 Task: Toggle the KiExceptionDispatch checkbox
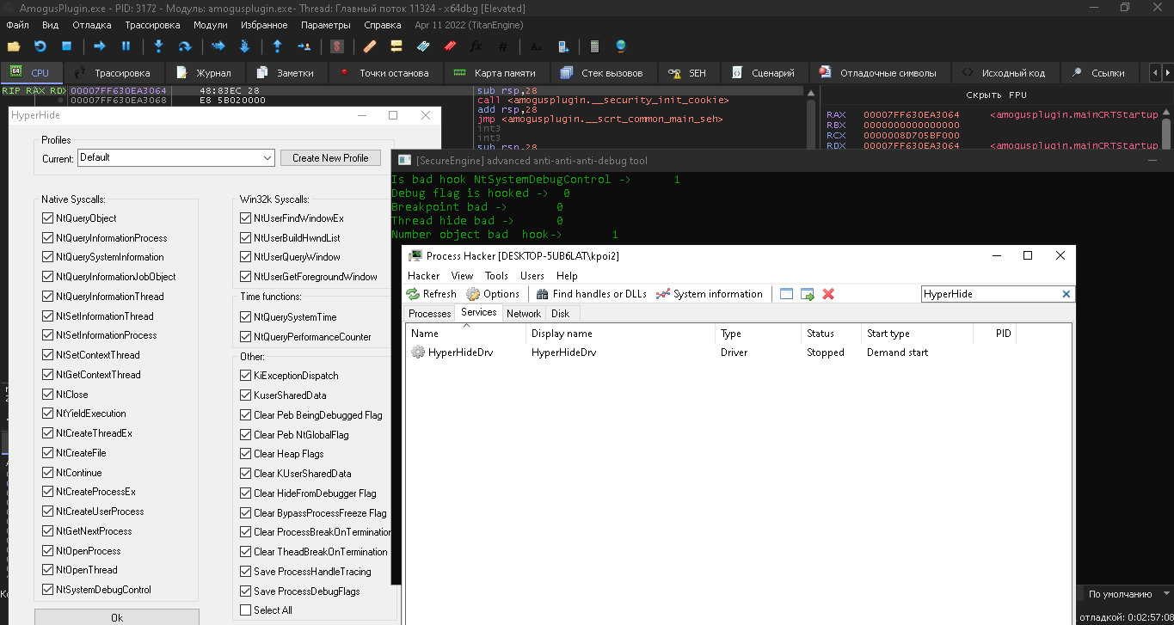245,376
